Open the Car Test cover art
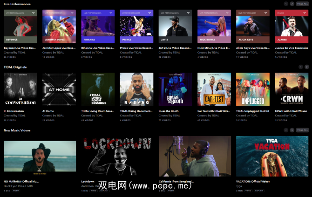This screenshot has width=312, height=197. point(214,89)
